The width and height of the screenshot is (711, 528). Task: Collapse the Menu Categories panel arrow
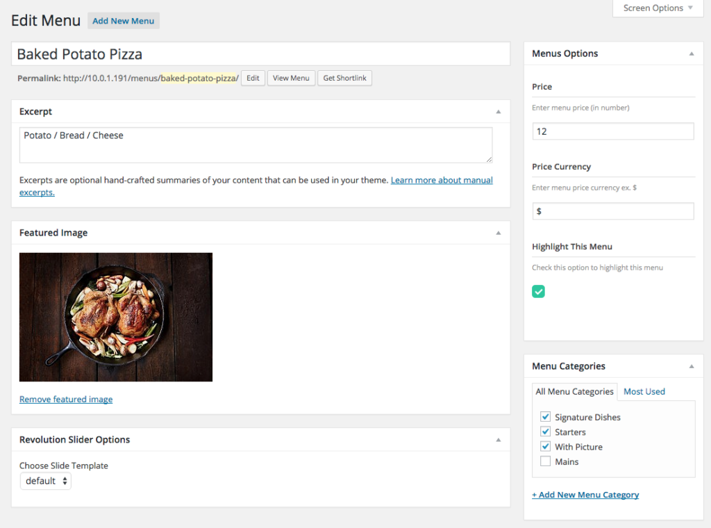[x=691, y=367]
